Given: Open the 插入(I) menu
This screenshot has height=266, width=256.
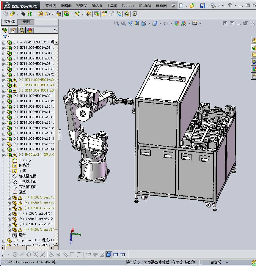Looking at the screenshot, I should pyautogui.click(x=97, y=6).
